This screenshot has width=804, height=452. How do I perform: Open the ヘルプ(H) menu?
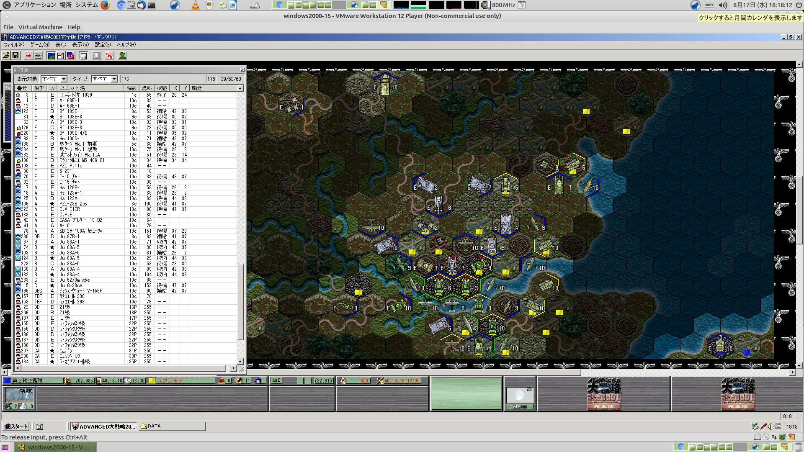coord(126,45)
